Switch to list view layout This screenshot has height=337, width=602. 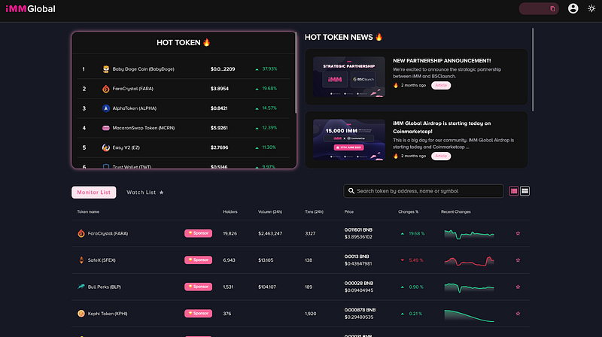coord(514,191)
